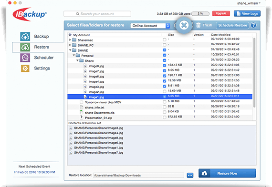Click the Schedule Restore button
272x187 pixels.
point(232,25)
